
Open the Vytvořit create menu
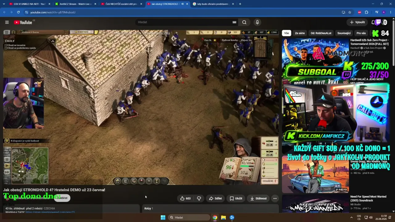(x=357, y=22)
